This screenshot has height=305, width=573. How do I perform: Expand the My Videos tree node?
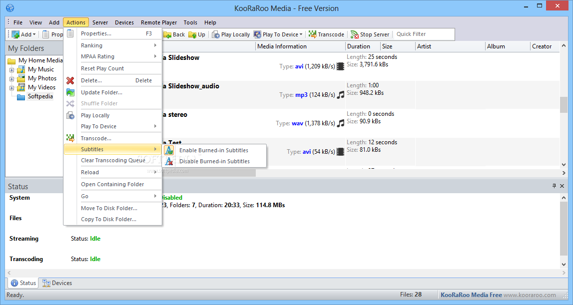coord(11,88)
